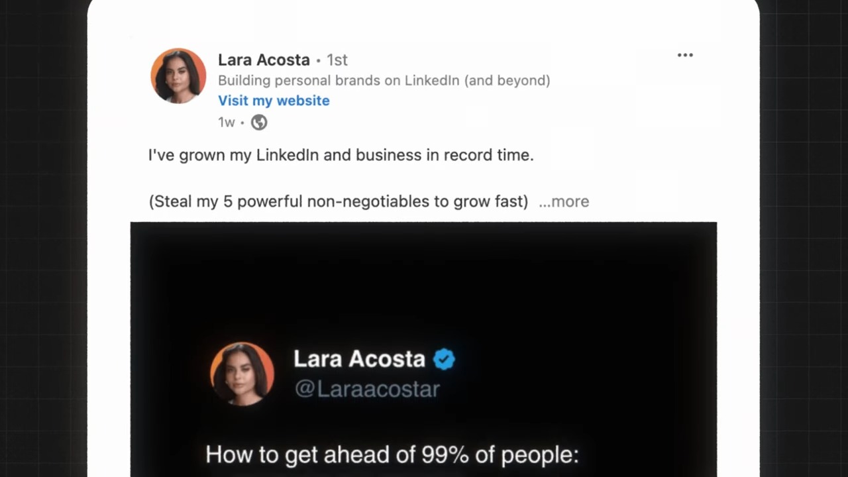This screenshot has width=848, height=477.
Task: Open the "Visit my website" link
Action: pyautogui.click(x=274, y=101)
